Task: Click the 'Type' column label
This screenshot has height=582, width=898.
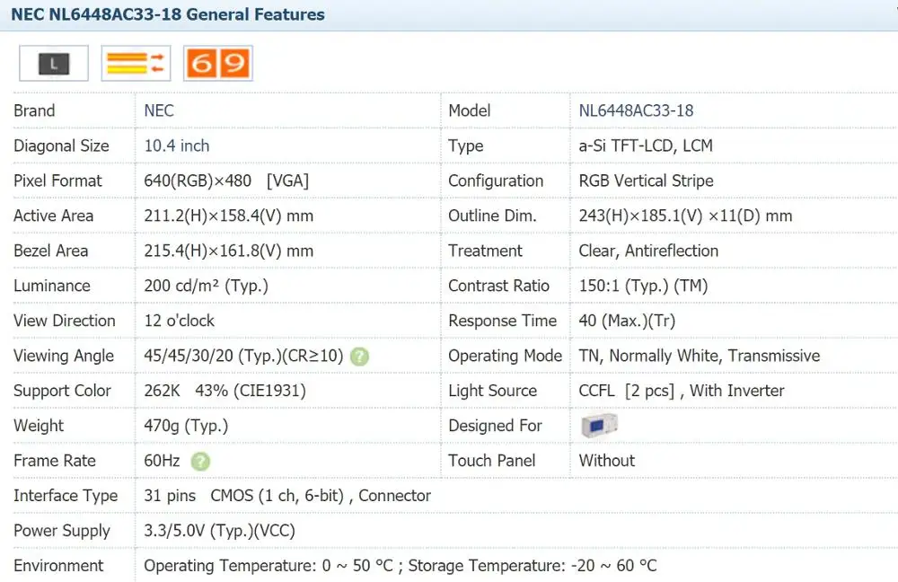Action: pyautogui.click(x=465, y=146)
